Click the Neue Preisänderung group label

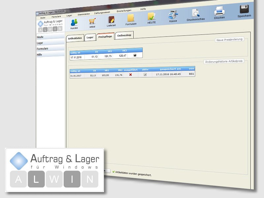(x=229, y=40)
